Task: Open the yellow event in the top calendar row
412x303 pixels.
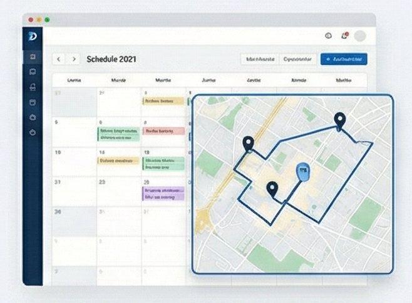Action: pos(163,101)
